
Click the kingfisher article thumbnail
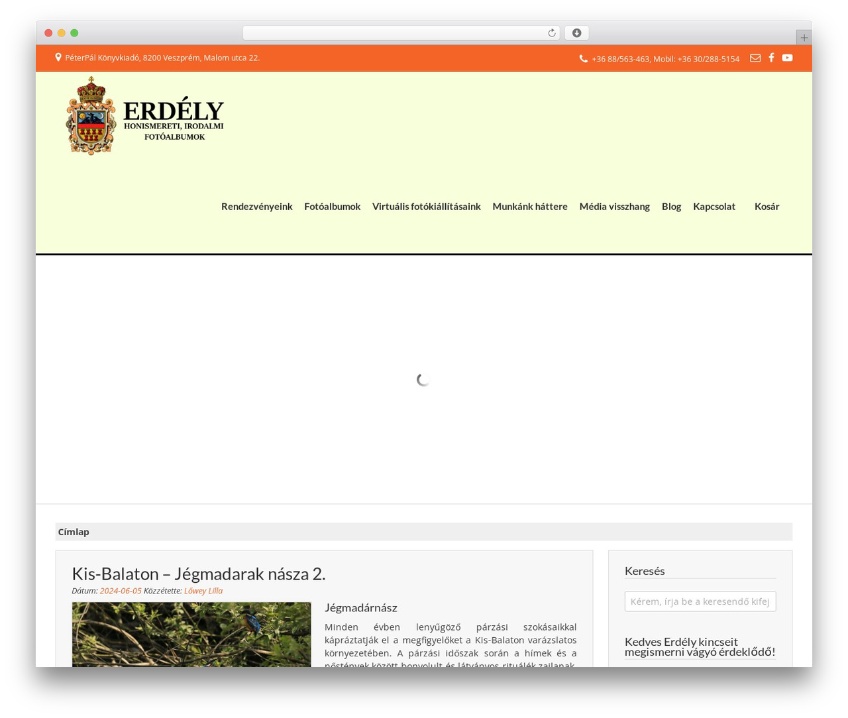191,634
